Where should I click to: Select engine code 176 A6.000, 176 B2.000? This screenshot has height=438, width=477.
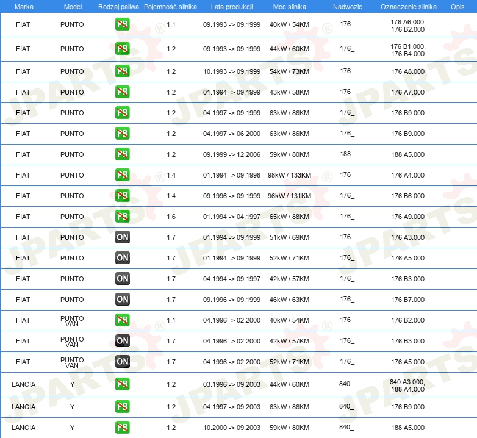(x=408, y=26)
